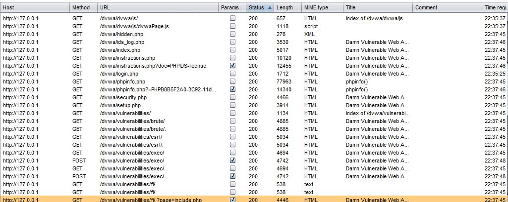Toggle Params checkbox in the hidden.php row
Viewport: 508px width, 202px height.
232,34
